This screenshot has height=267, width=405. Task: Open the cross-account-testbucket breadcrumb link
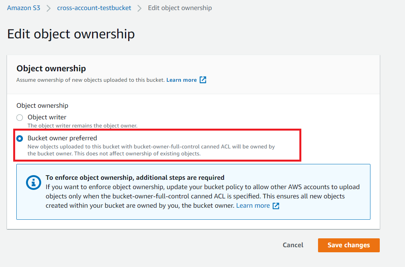pos(94,8)
